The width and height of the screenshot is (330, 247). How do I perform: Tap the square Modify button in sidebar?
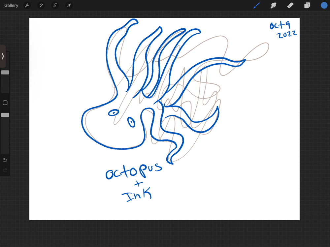point(5,103)
